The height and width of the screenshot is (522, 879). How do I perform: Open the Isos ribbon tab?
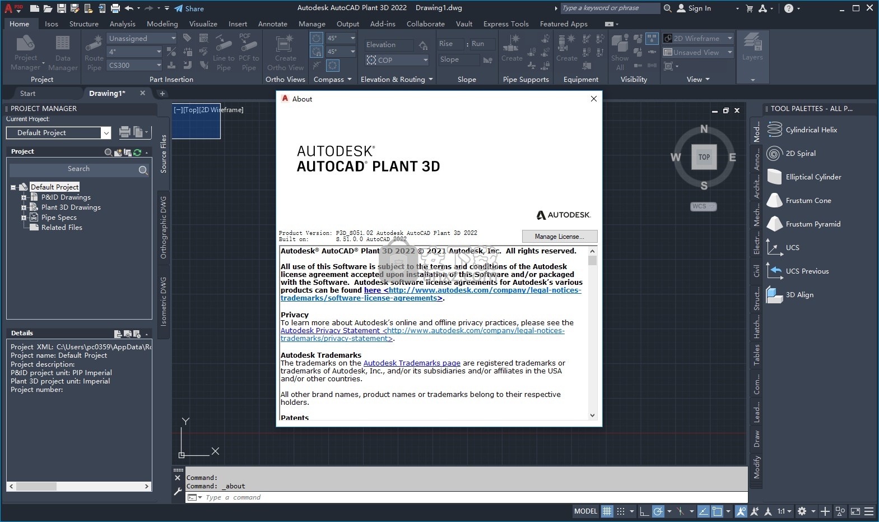[52, 24]
